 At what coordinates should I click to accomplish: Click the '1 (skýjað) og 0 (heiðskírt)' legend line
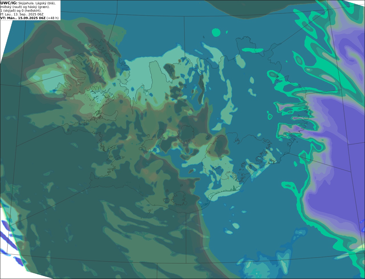[21, 11]
